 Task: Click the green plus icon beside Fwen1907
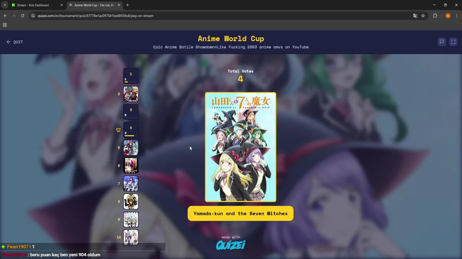(3, 247)
